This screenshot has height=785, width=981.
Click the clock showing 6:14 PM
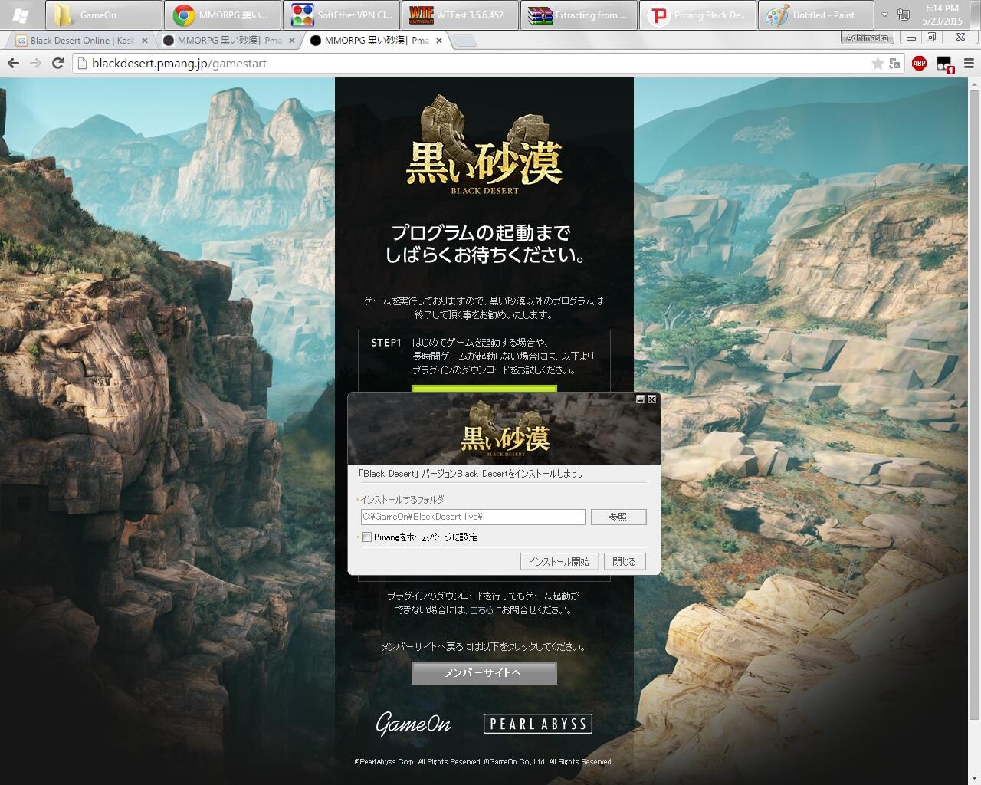point(943,15)
